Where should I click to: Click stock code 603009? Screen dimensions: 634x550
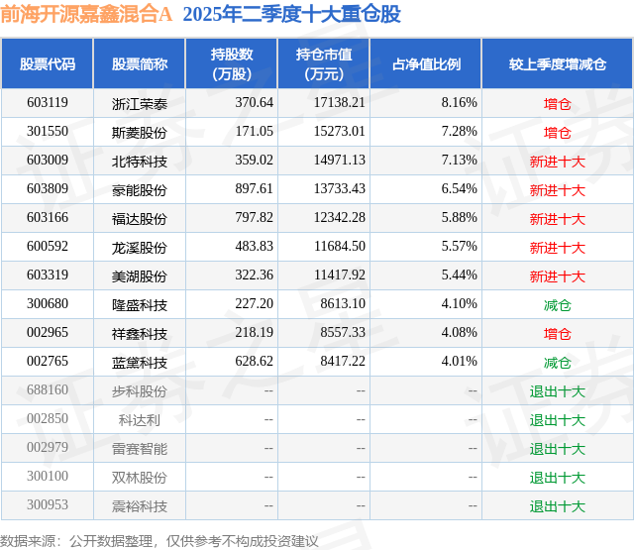point(48,161)
